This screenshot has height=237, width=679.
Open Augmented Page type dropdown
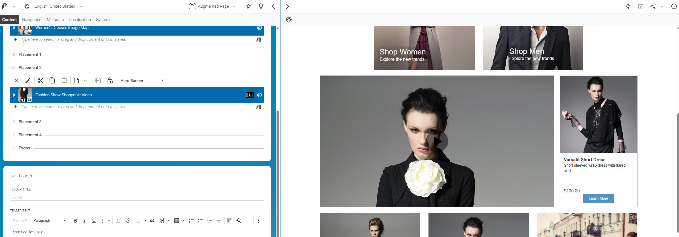(213, 6)
